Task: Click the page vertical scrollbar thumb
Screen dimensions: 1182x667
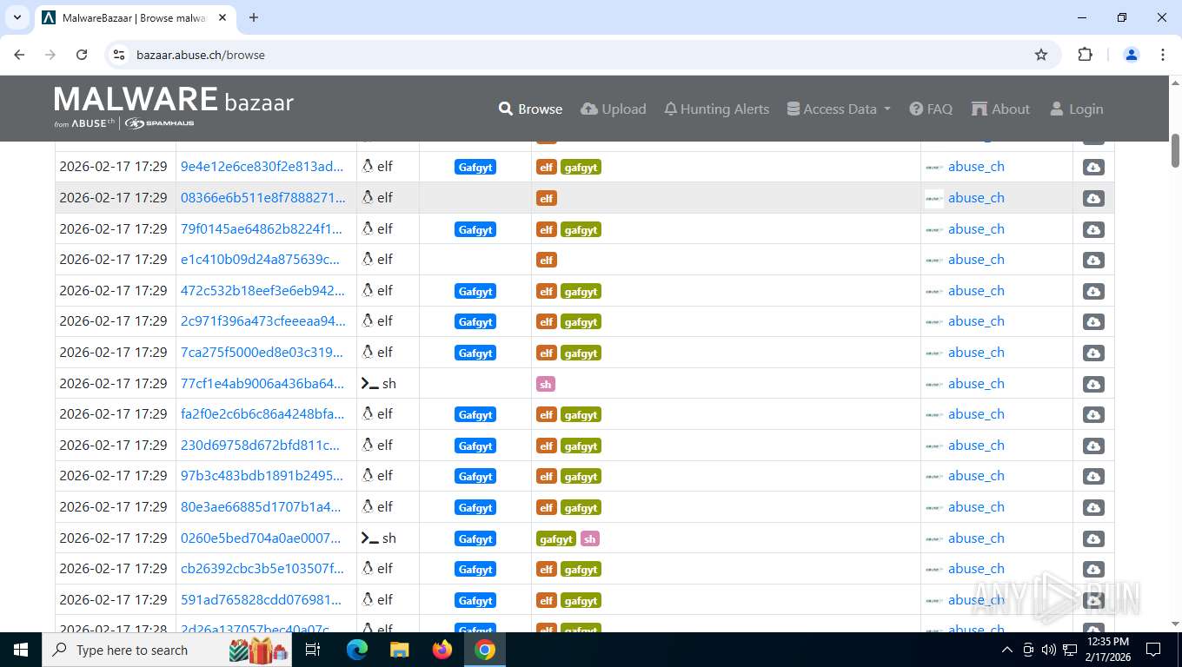Action: 1175,150
